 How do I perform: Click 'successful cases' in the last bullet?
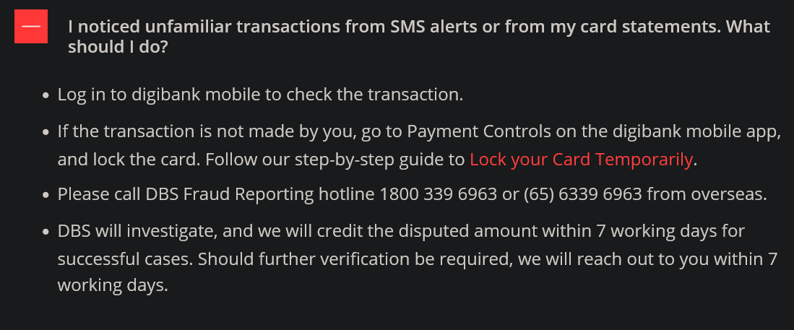pos(124,258)
